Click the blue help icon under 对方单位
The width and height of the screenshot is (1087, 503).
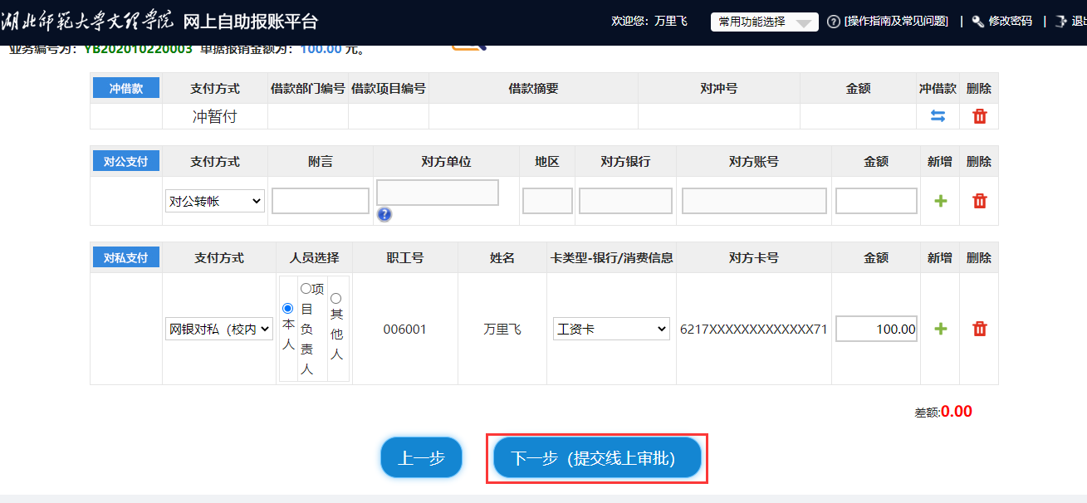[384, 214]
